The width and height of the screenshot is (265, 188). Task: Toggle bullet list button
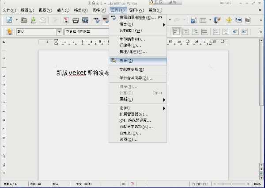[226, 32]
